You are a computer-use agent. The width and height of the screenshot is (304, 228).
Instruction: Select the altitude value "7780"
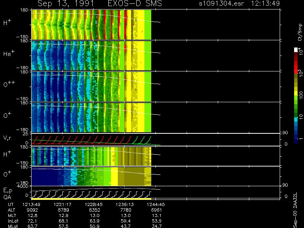(126, 210)
